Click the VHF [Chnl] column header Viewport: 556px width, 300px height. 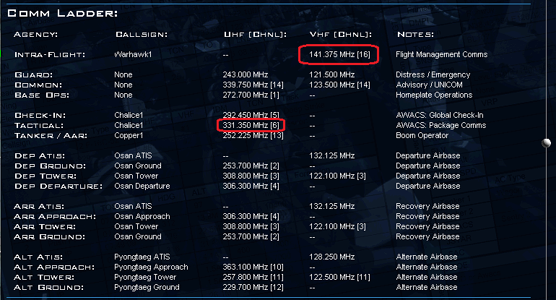(341, 34)
